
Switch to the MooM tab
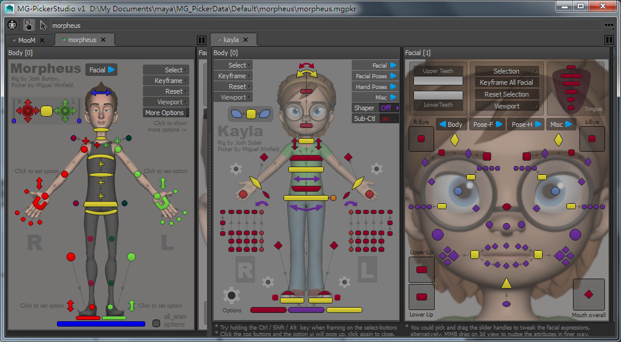coord(27,40)
